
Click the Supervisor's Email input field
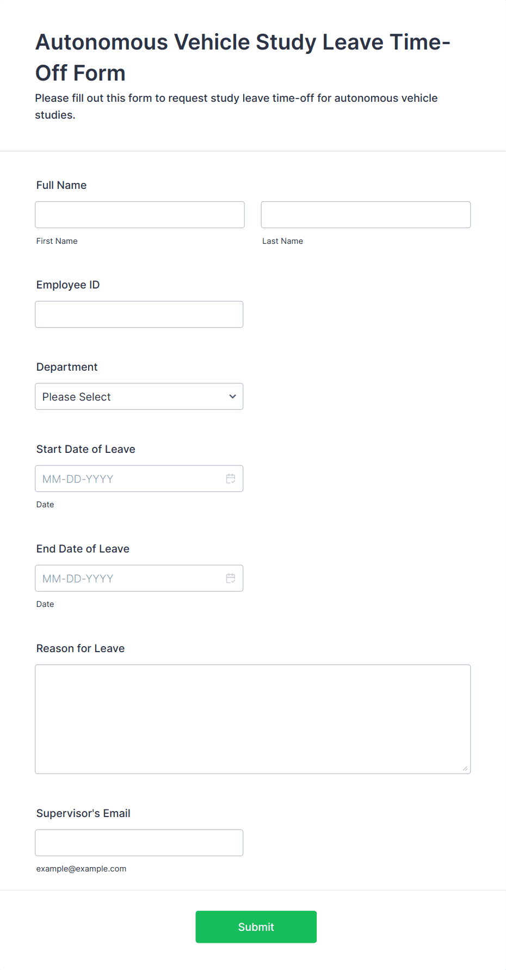click(x=139, y=843)
